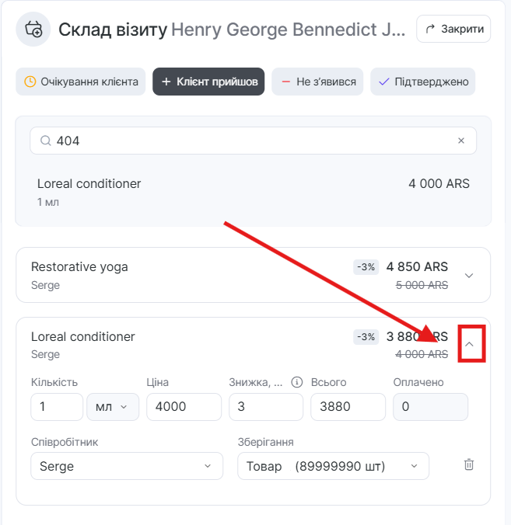Click the Ціна field showing 4000
511x525 pixels.
(x=184, y=407)
